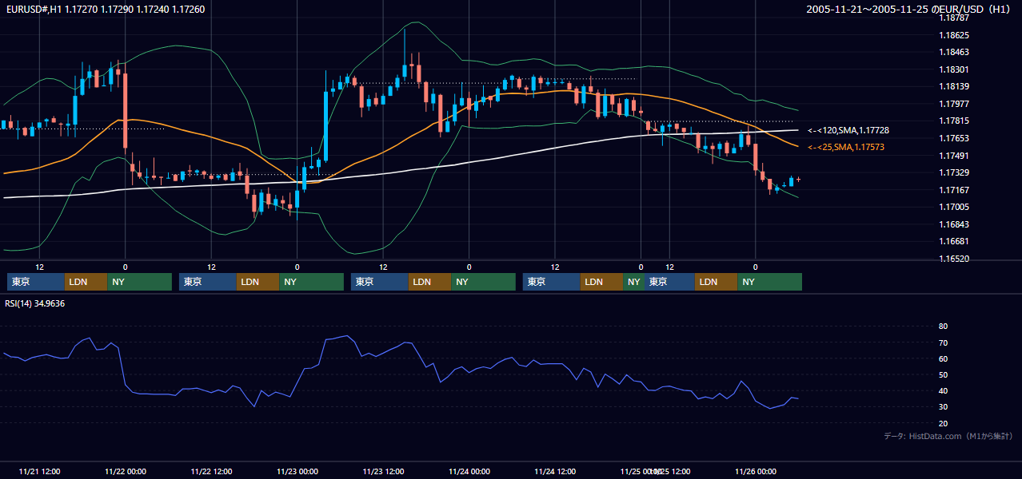Click price level 1.17491 on the axis
Image resolution: width=1022 pixels, height=479 pixels.
point(955,156)
